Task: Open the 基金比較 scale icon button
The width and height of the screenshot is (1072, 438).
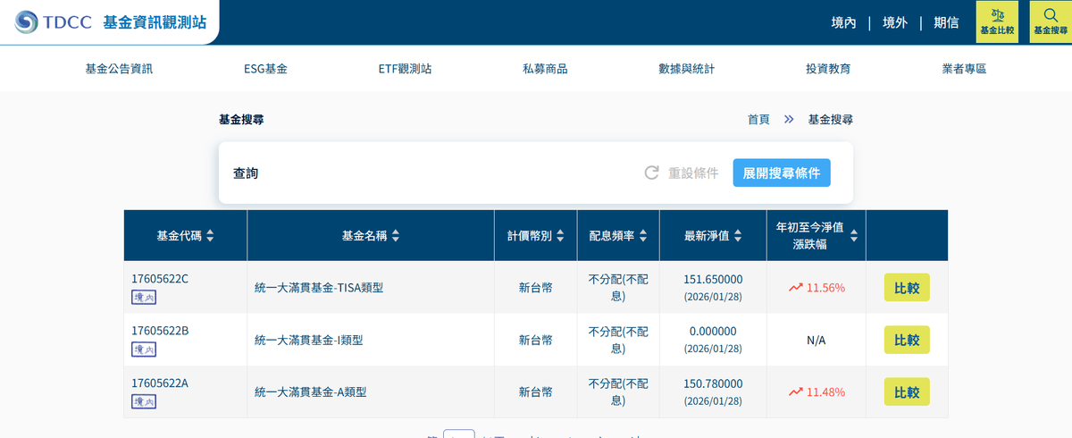Action: pos(997,22)
